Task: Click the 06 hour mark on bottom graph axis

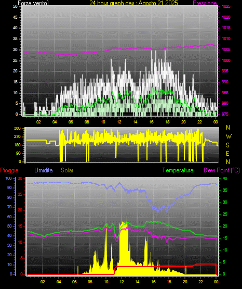Action: (x=74, y=282)
